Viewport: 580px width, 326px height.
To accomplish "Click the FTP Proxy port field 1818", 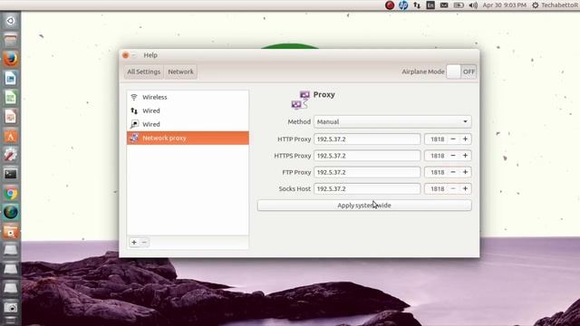I will (x=436, y=172).
